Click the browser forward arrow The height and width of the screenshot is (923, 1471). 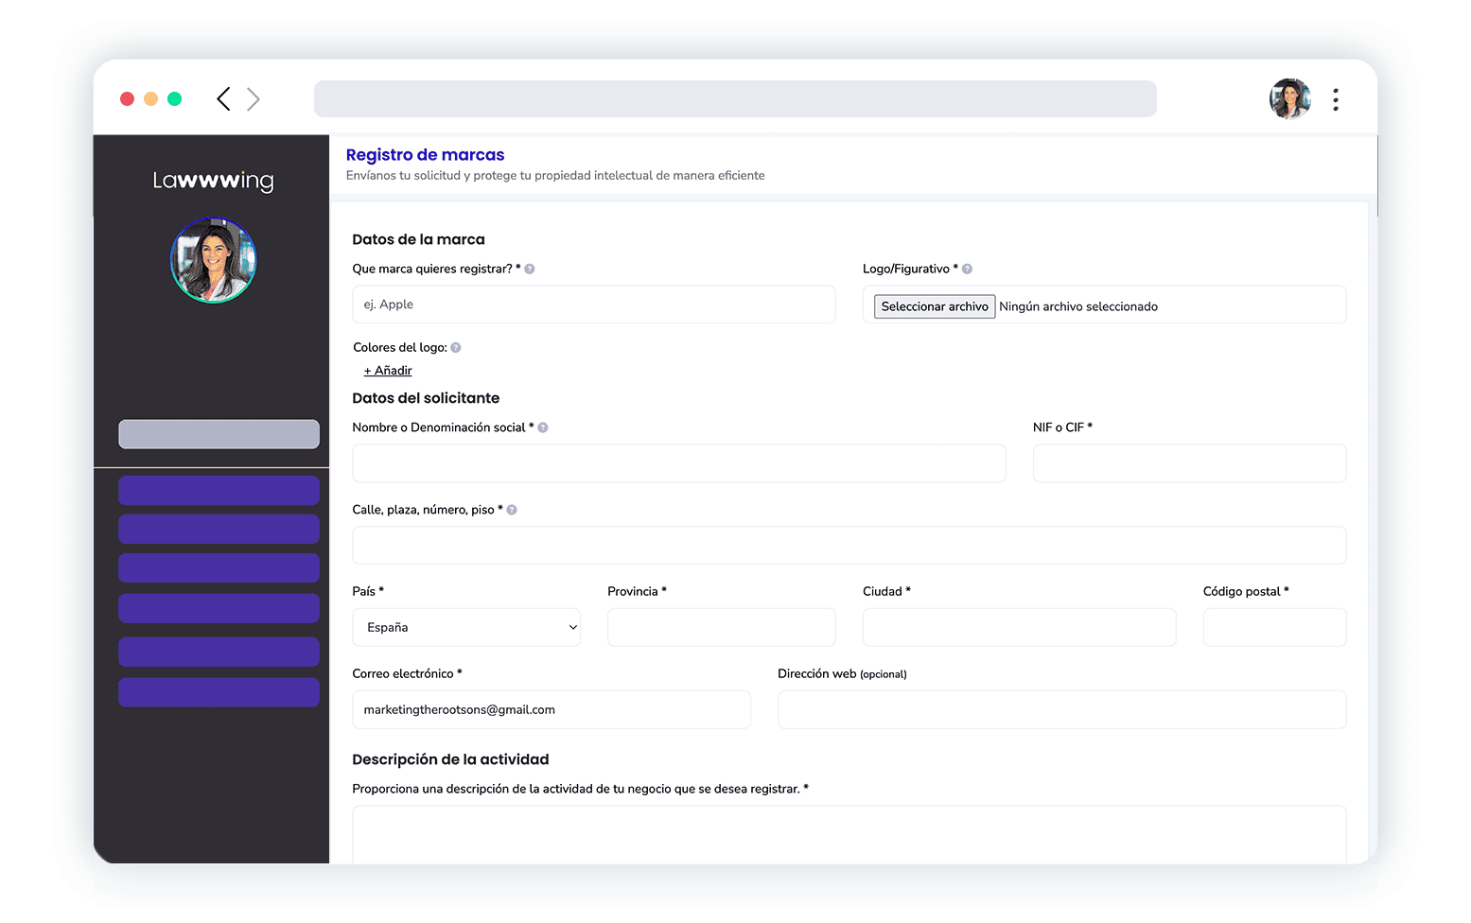[x=254, y=99]
